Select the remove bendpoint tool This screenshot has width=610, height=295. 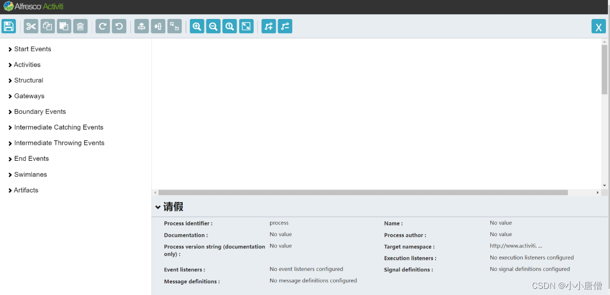tap(285, 26)
